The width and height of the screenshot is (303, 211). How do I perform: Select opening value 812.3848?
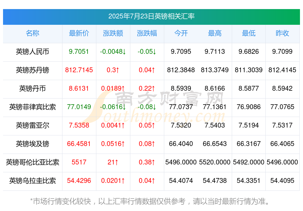point(181,70)
